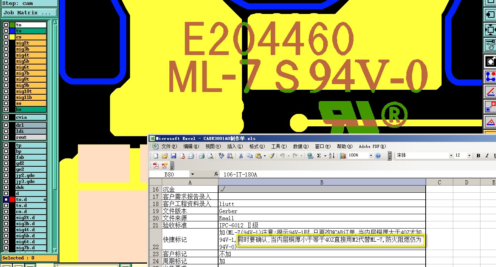Select row 21 header in Excel
The width and height of the screenshot is (496, 267).
click(155, 225)
